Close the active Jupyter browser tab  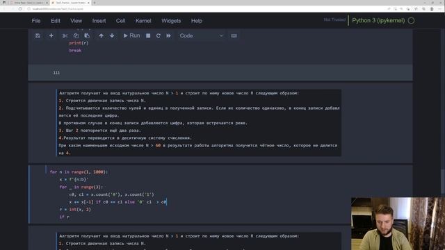pos(88,3)
